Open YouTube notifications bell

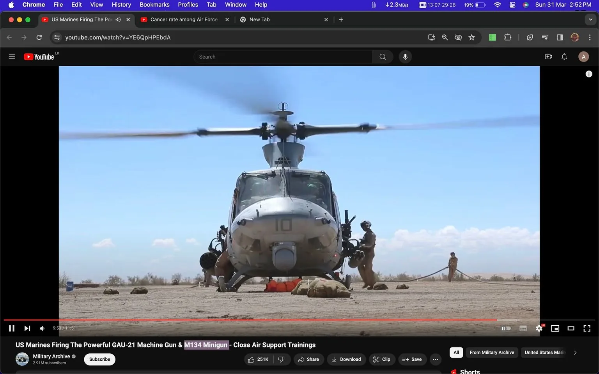pos(564,56)
